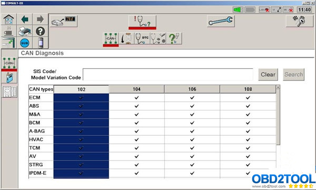
Task: Open the top-right magnifier settings icon
Action: pos(300,21)
